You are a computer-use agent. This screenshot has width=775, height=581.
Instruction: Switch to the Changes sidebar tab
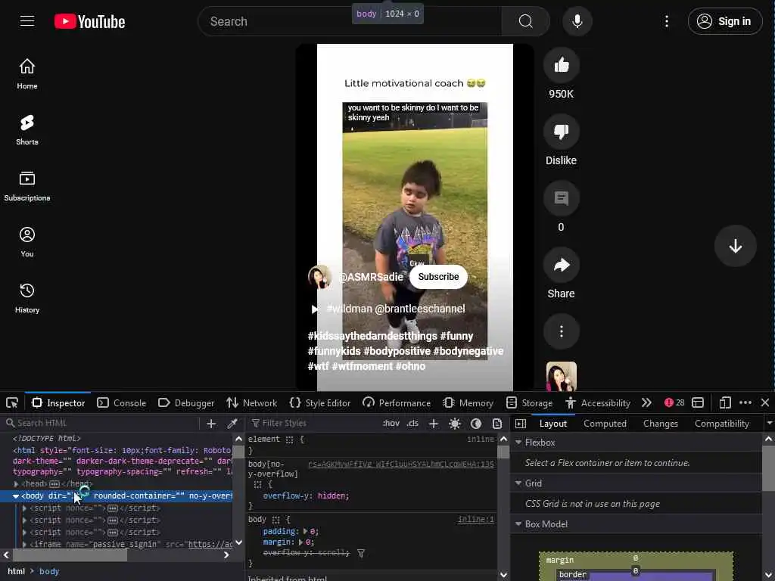660,424
